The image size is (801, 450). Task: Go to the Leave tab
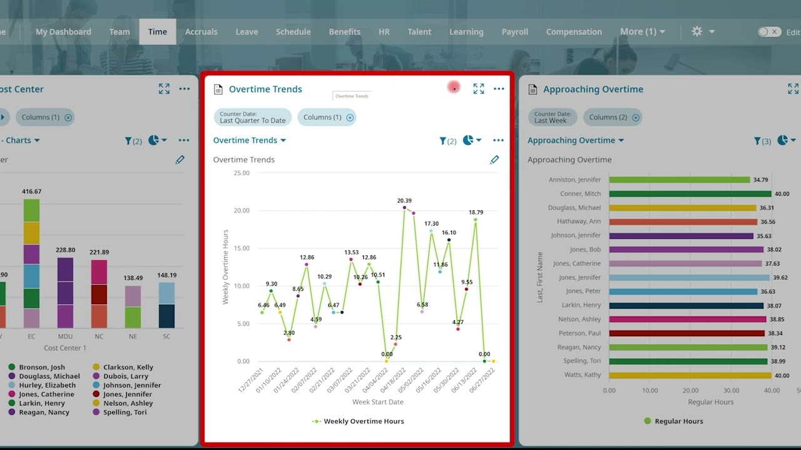(247, 32)
